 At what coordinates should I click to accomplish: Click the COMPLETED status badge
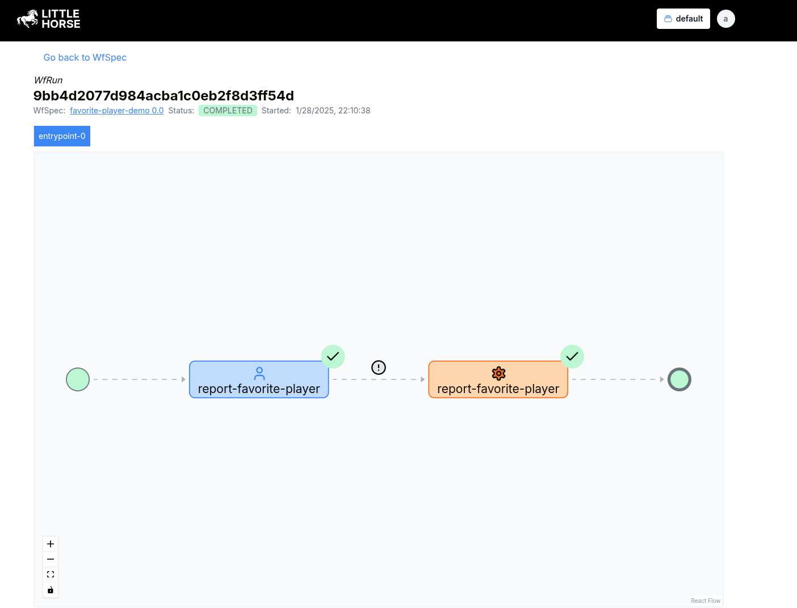click(x=228, y=110)
